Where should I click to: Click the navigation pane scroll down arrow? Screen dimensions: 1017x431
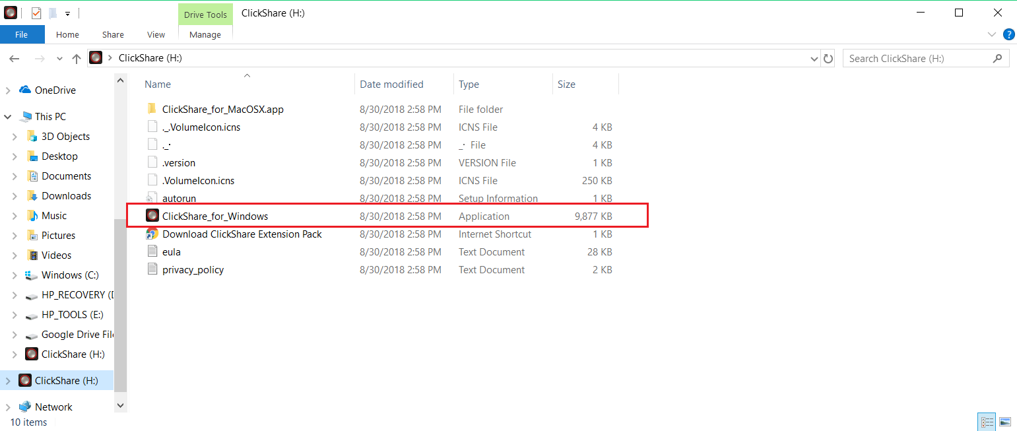tap(120, 405)
